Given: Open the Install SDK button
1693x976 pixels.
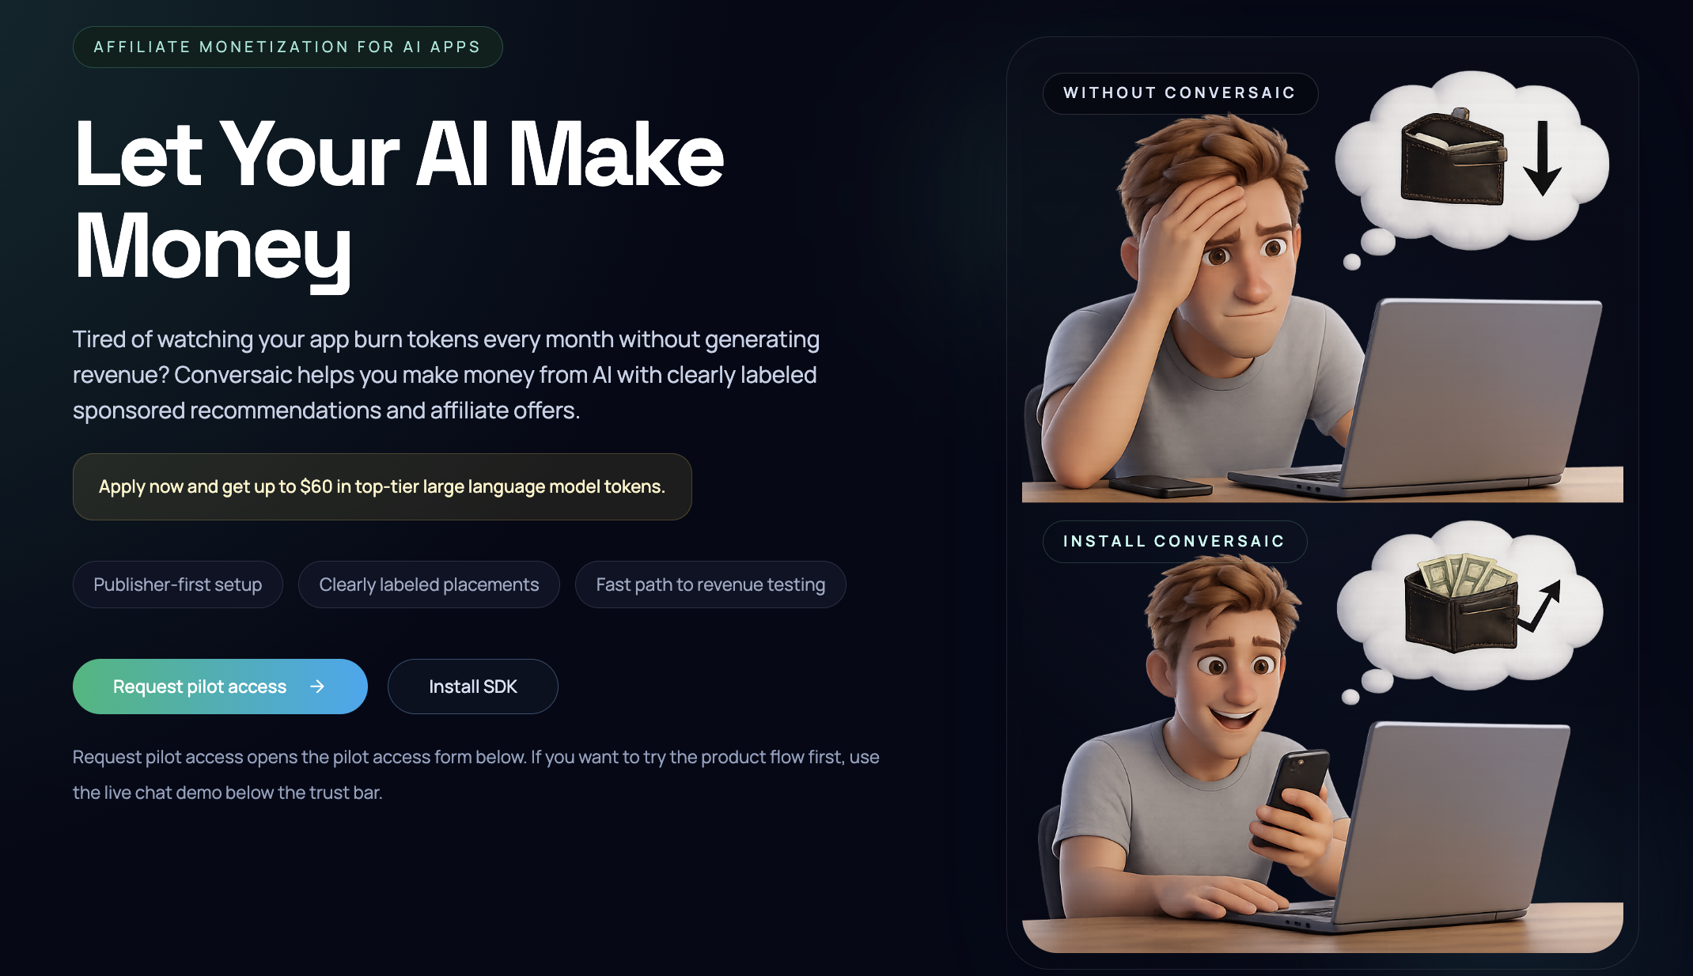Looking at the screenshot, I should pyautogui.click(x=473, y=687).
